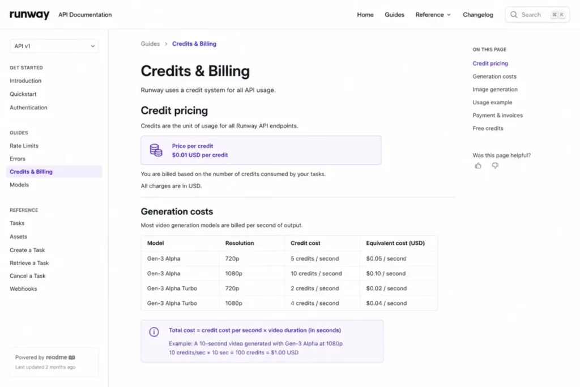Click 'Last updated 2 months ago' text
The image size is (580, 387).
pos(45,367)
